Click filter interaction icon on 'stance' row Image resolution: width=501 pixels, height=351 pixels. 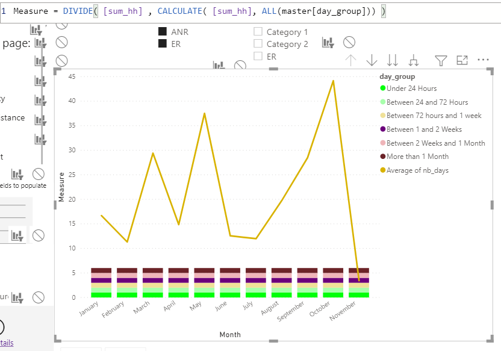40,120
